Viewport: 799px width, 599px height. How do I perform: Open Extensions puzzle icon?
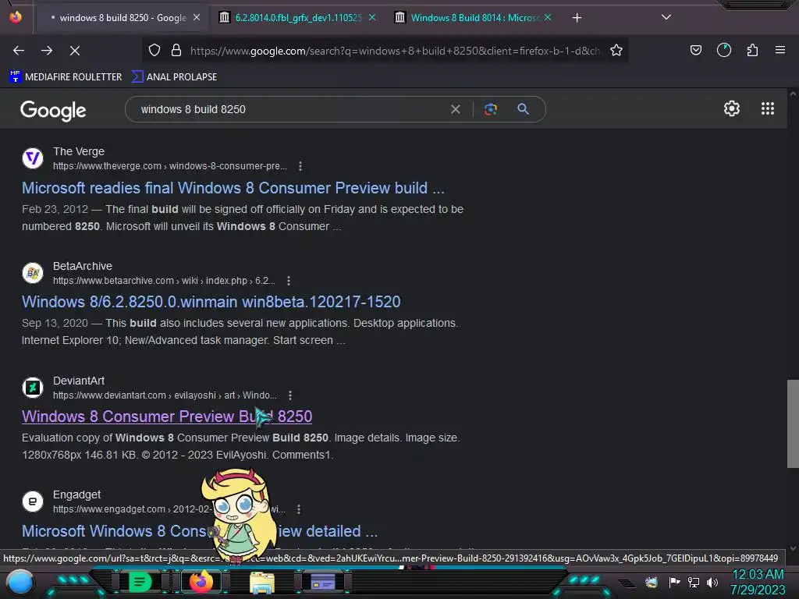[x=753, y=50]
